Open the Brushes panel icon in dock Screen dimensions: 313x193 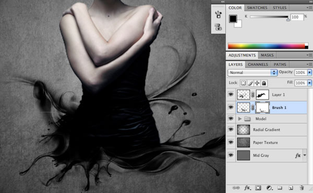219,15
